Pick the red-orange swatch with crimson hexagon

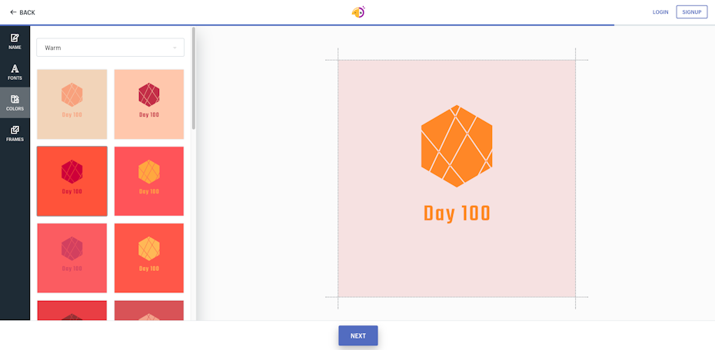(71, 181)
